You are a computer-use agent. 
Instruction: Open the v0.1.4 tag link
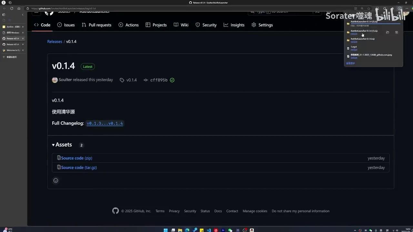[131, 80]
